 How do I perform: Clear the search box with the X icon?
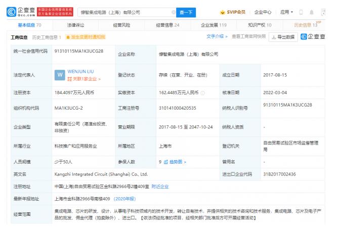(x=173, y=12)
